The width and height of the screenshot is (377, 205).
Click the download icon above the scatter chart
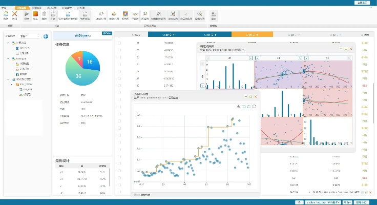[238, 107]
